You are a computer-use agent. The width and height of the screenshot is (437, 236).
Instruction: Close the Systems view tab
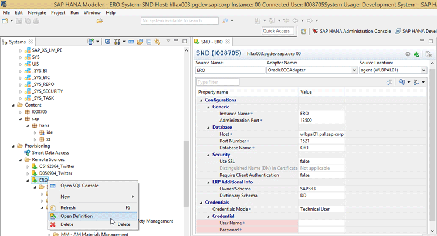(x=31, y=42)
